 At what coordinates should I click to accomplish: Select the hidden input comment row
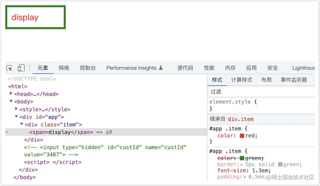coord(105,151)
